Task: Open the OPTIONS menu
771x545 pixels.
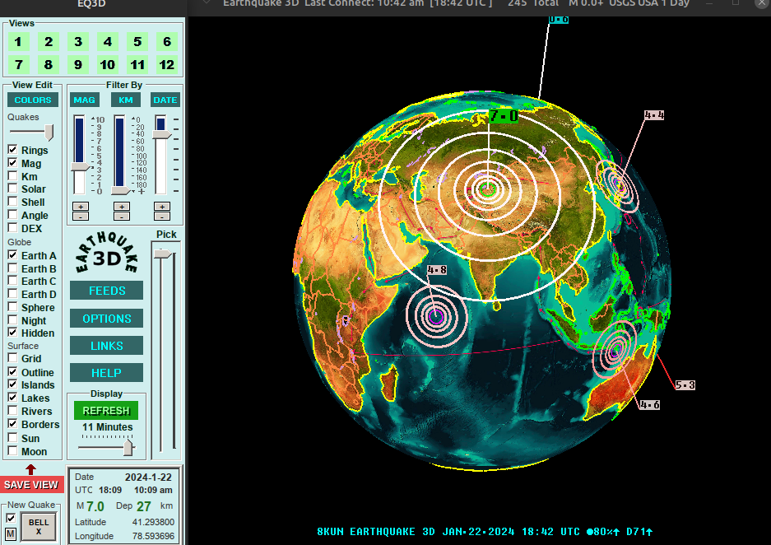Action: [107, 319]
